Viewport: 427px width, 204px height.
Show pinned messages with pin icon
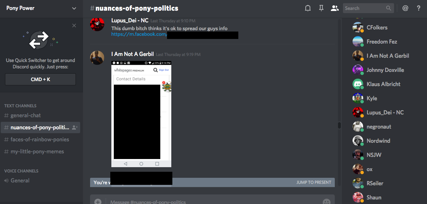click(x=321, y=8)
